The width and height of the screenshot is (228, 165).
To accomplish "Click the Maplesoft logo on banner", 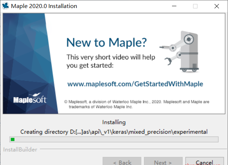I will pyautogui.click(x=30, y=98).
